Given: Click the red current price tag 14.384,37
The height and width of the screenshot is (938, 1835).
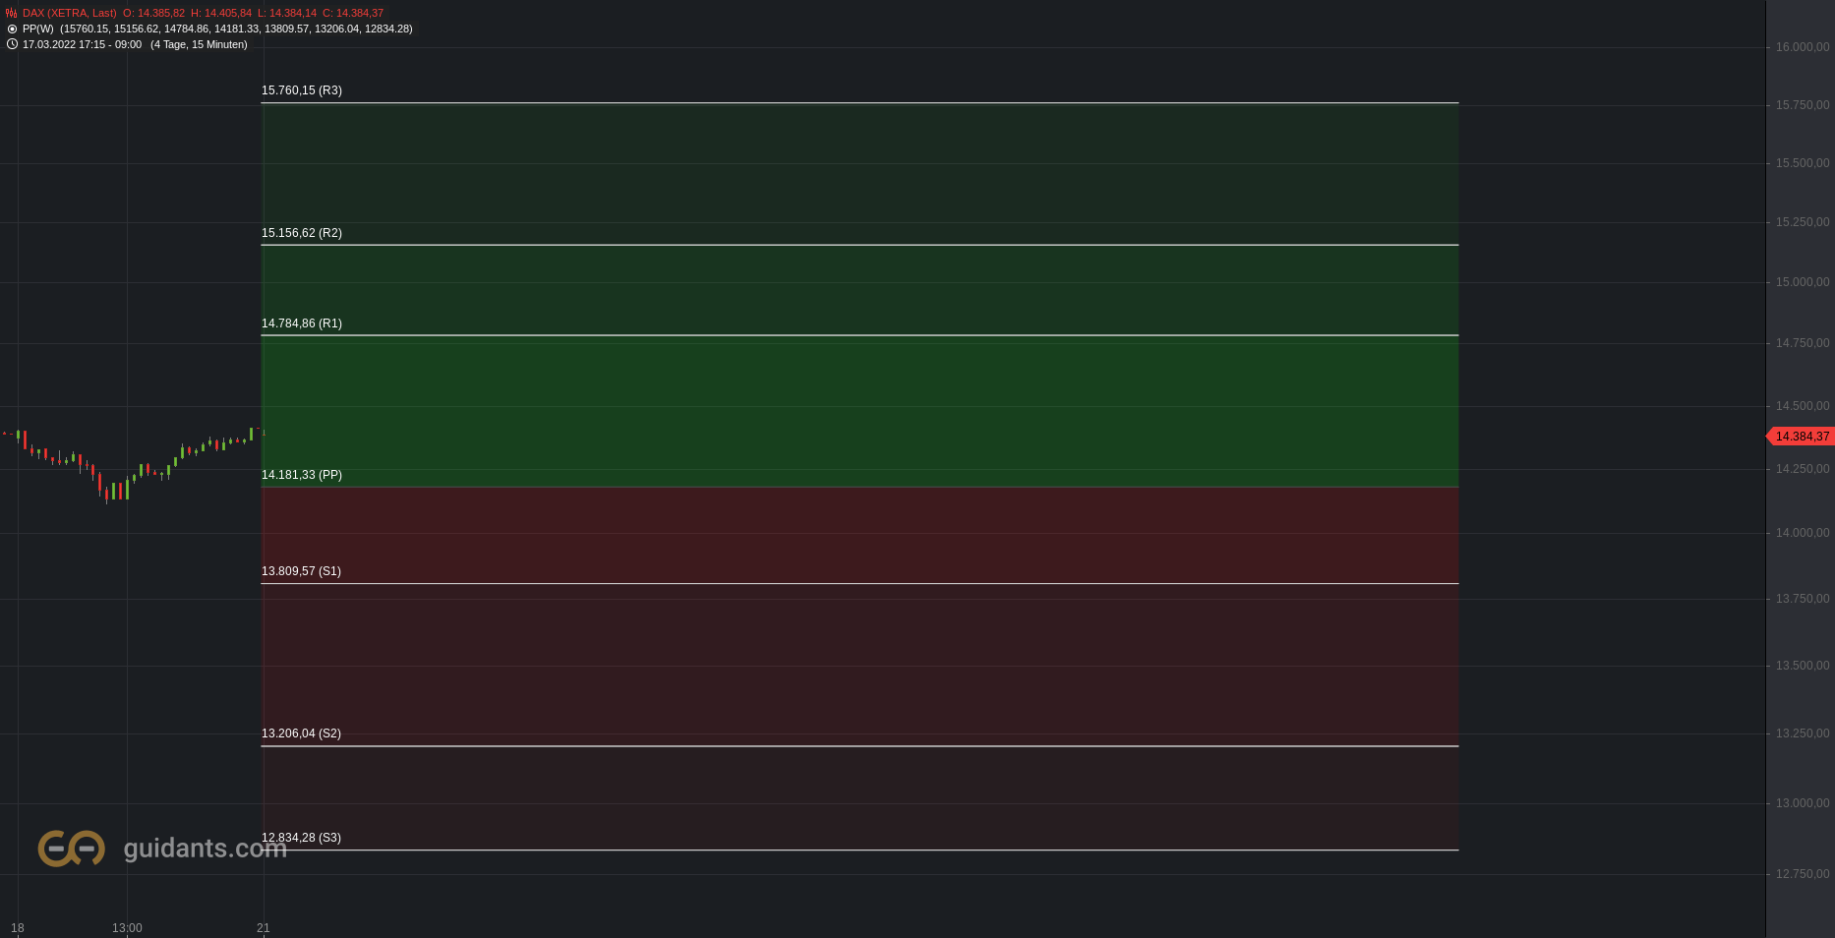Looking at the screenshot, I should (1801, 437).
